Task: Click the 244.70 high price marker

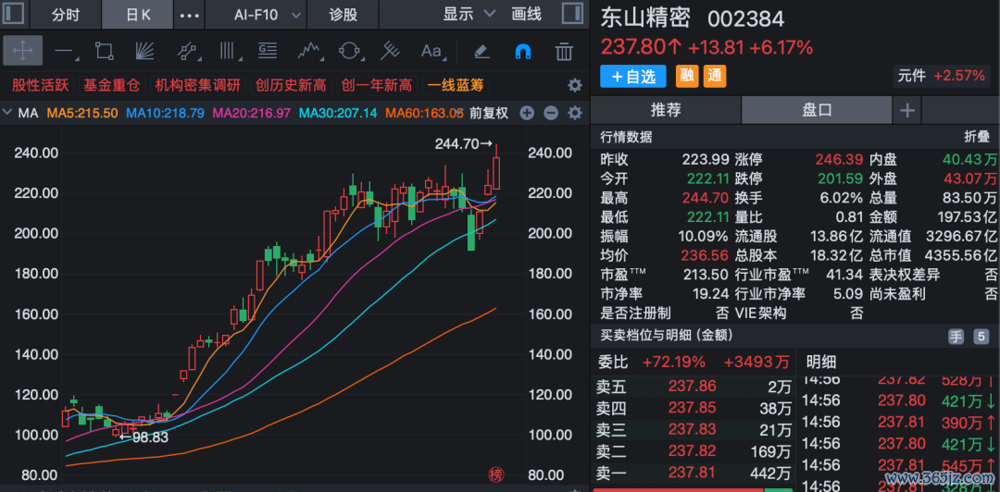Action: [x=464, y=144]
